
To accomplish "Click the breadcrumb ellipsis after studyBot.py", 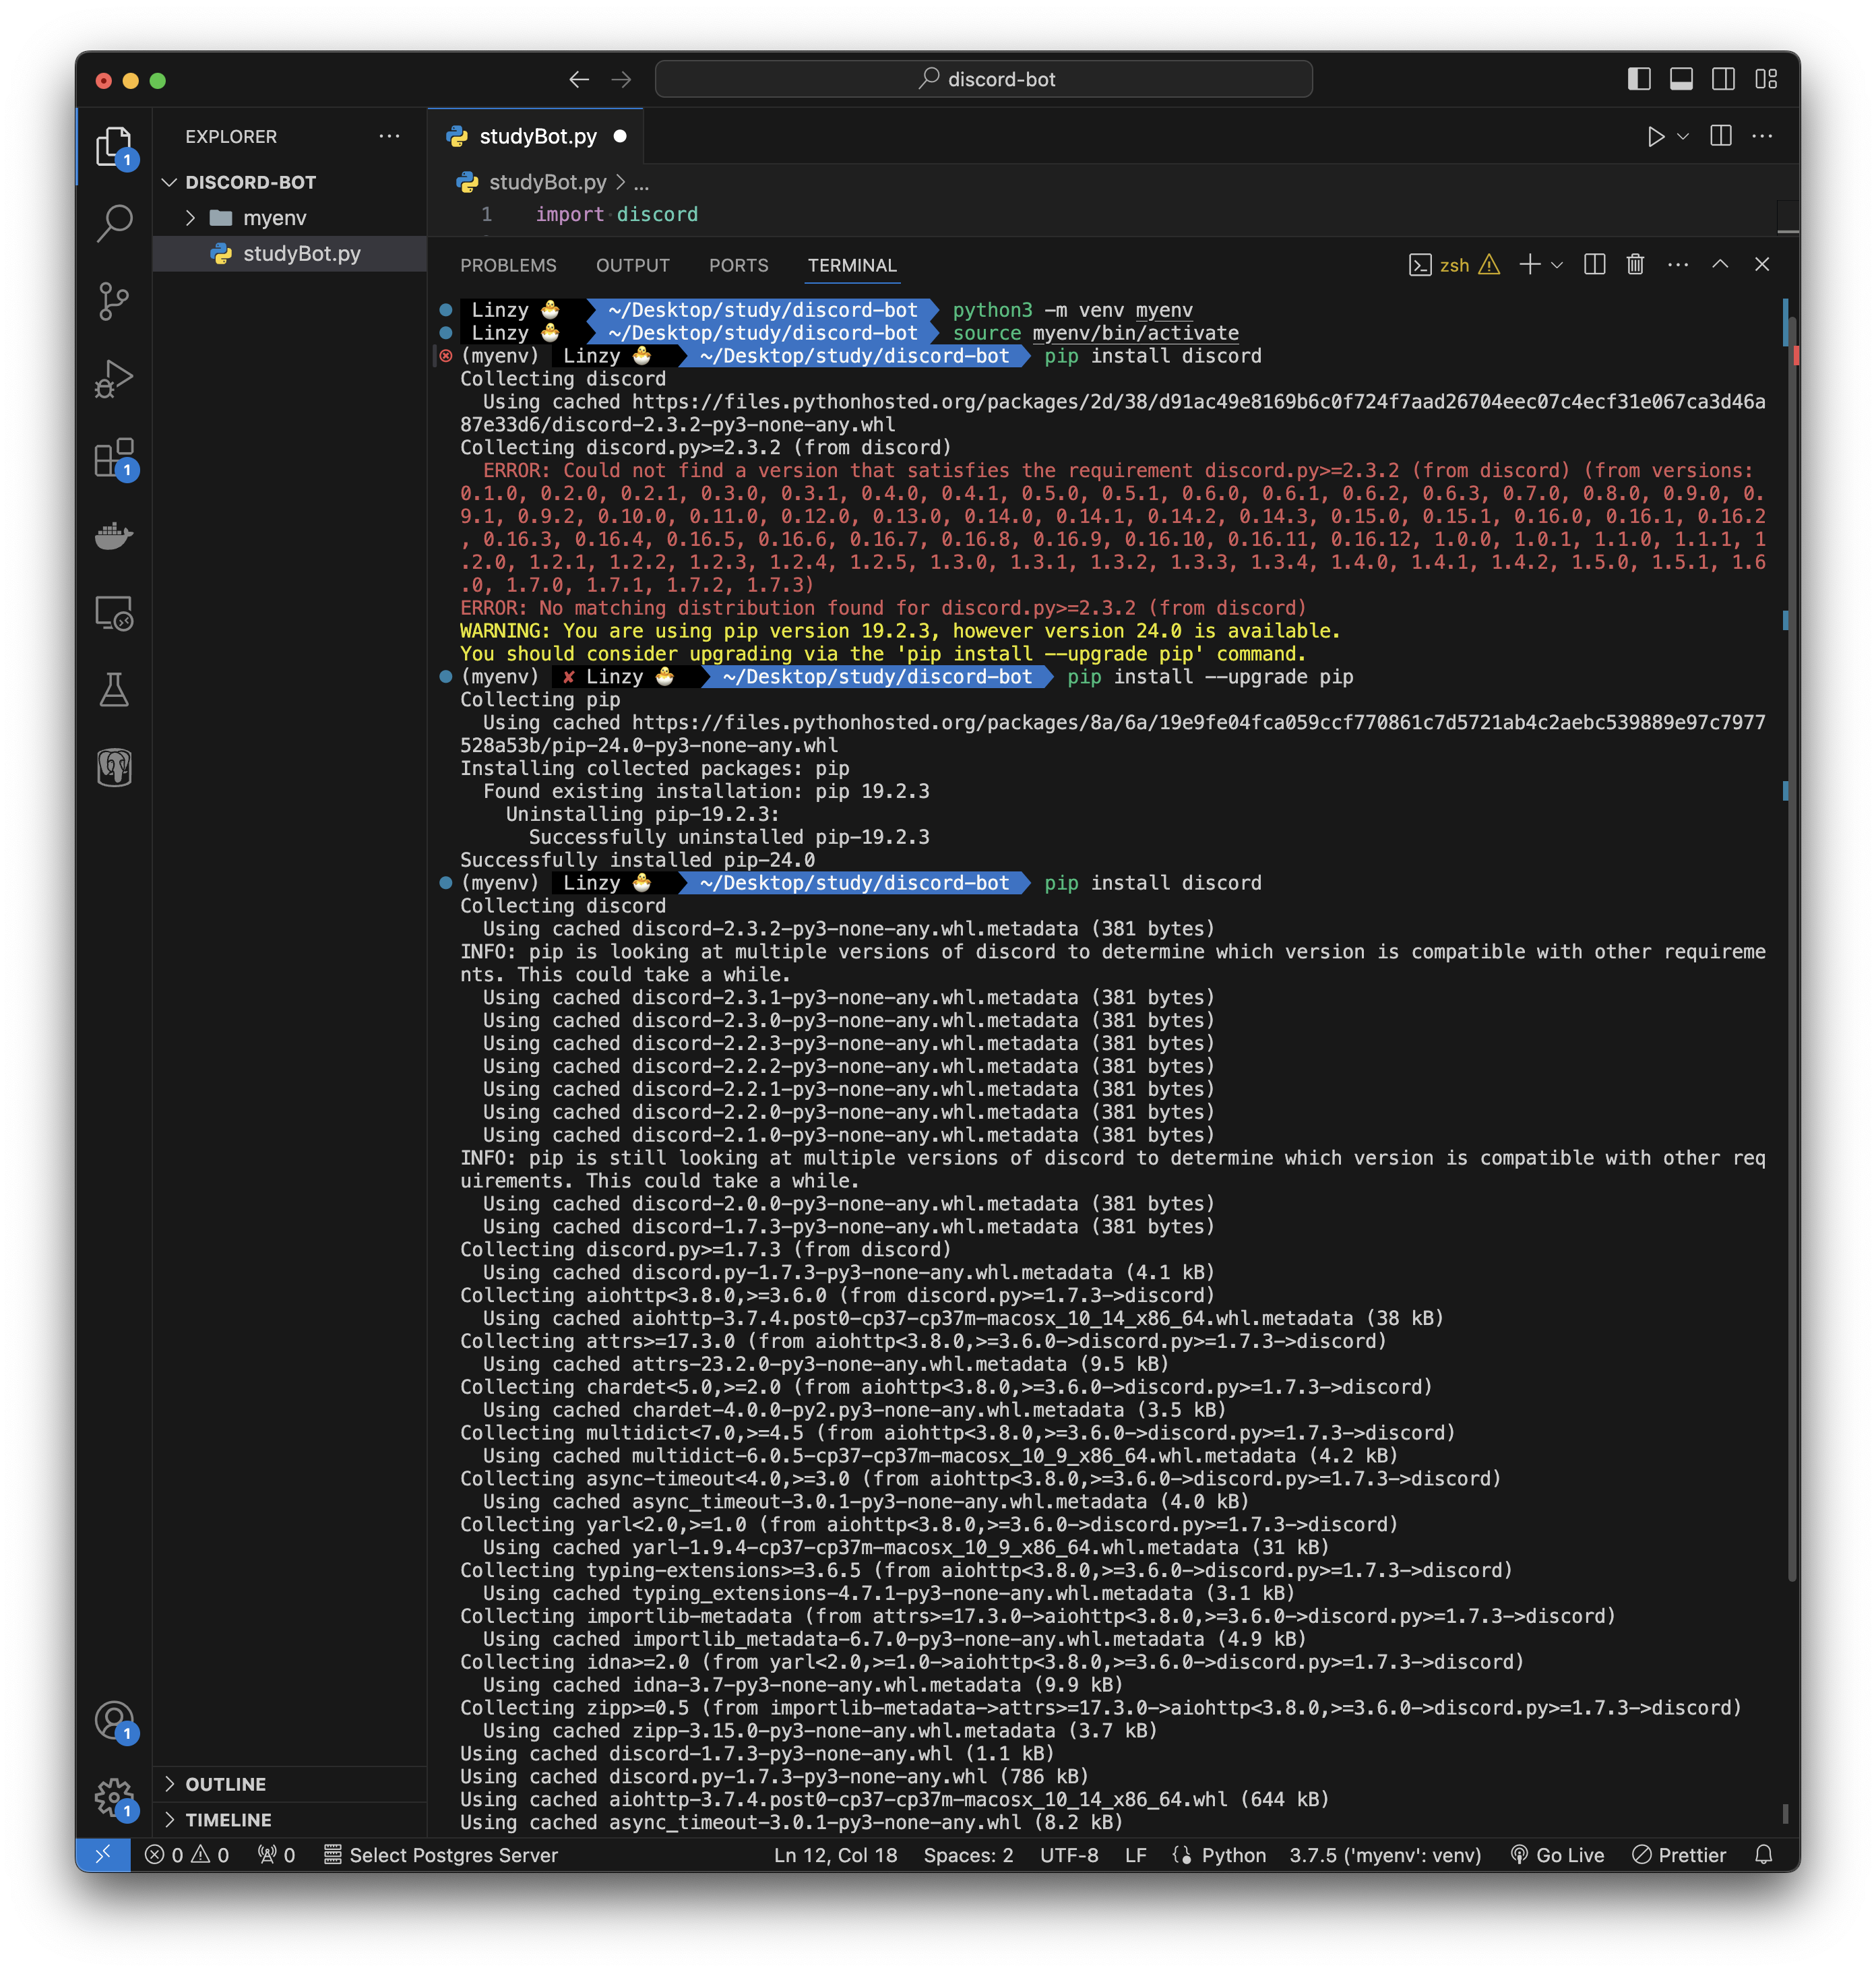I will point(641,183).
